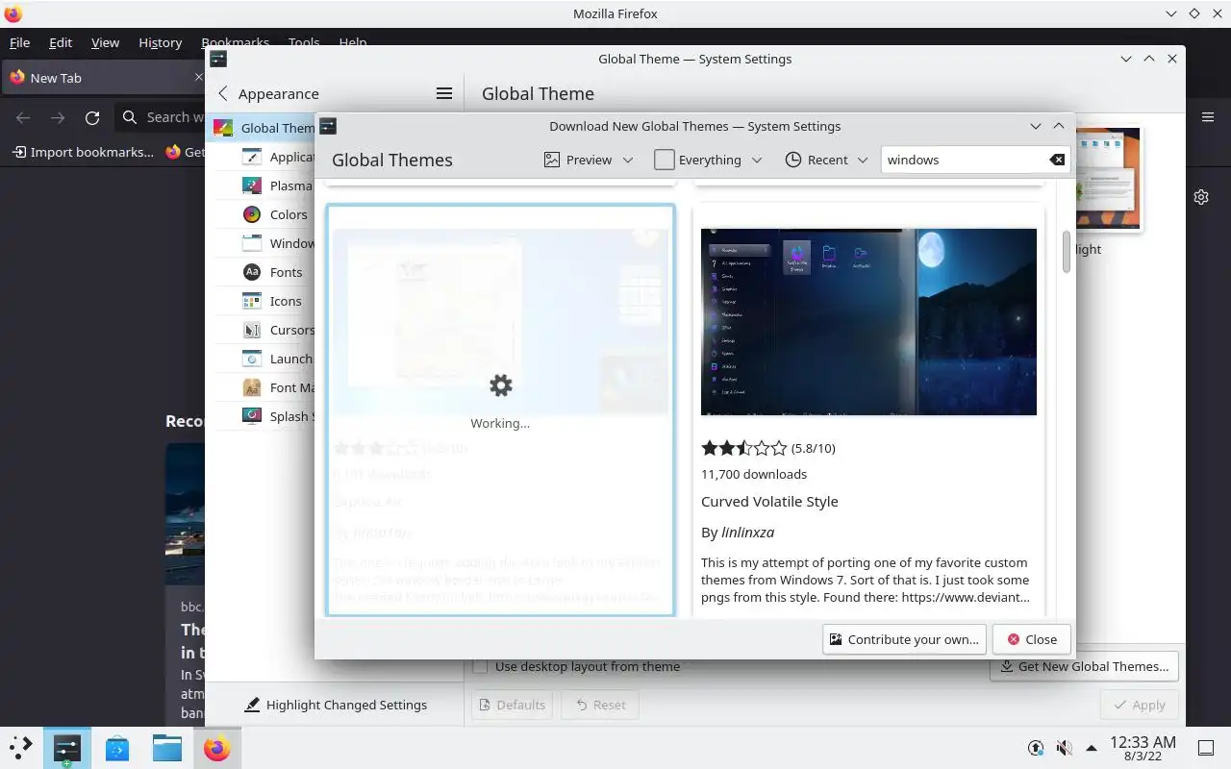Open the KDE application launcher
1231x769 pixels.
point(21,748)
